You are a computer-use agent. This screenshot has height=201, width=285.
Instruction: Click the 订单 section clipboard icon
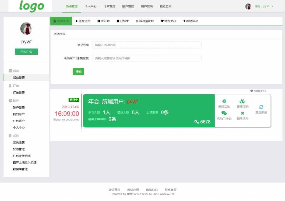(x=10, y=86)
